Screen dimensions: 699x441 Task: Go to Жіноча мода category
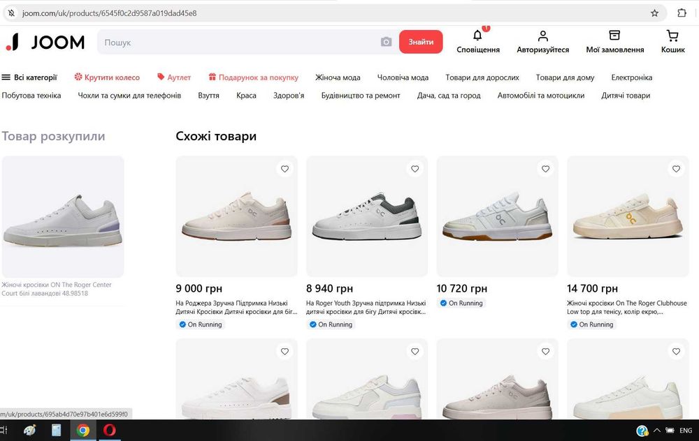click(338, 77)
